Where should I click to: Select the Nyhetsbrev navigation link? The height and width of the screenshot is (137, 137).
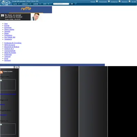(x=8, y=35)
